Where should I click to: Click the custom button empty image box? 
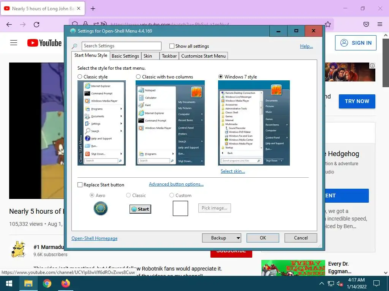click(180, 208)
